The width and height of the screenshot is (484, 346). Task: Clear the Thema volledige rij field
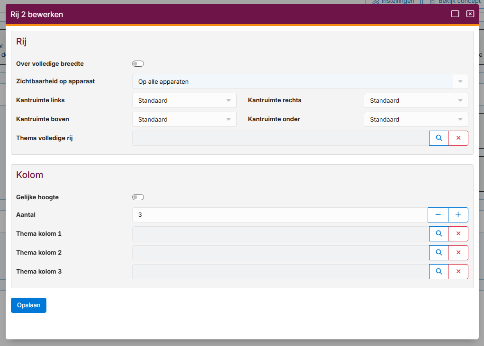point(458,138)
